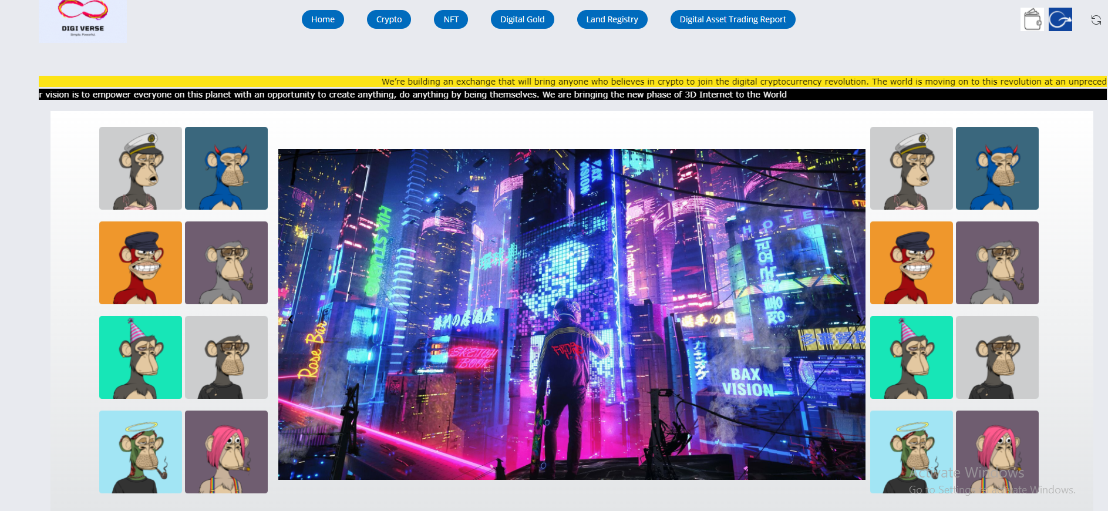This screenshot has height=511, width=1108.
Task: Select party-hat ape on green, left grid
Action: coord(140,357)
